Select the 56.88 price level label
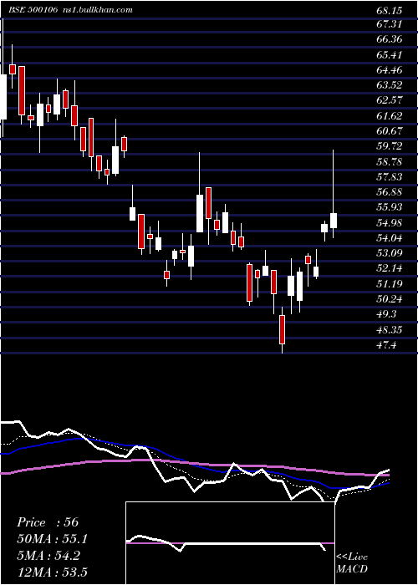Image resolution: width=418 pixels, height=585 pixels. [x=390, y=192]
